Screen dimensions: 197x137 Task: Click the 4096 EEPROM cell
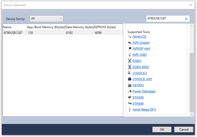[98, 33]
